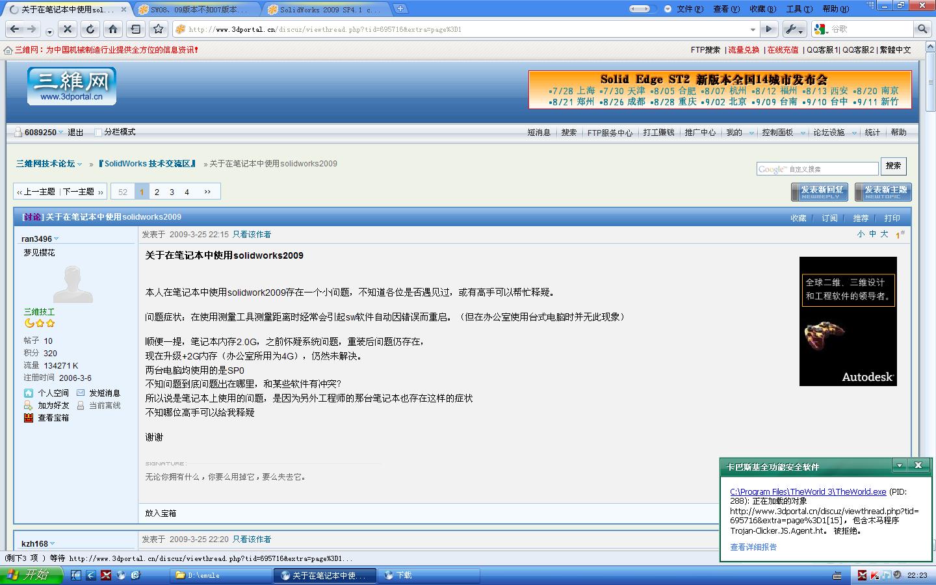
Task: Click the browser address bar URL field
Action: [x=467, y=29]
